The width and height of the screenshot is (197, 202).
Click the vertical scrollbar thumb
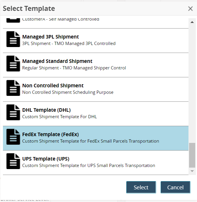(x=192, y=155)
